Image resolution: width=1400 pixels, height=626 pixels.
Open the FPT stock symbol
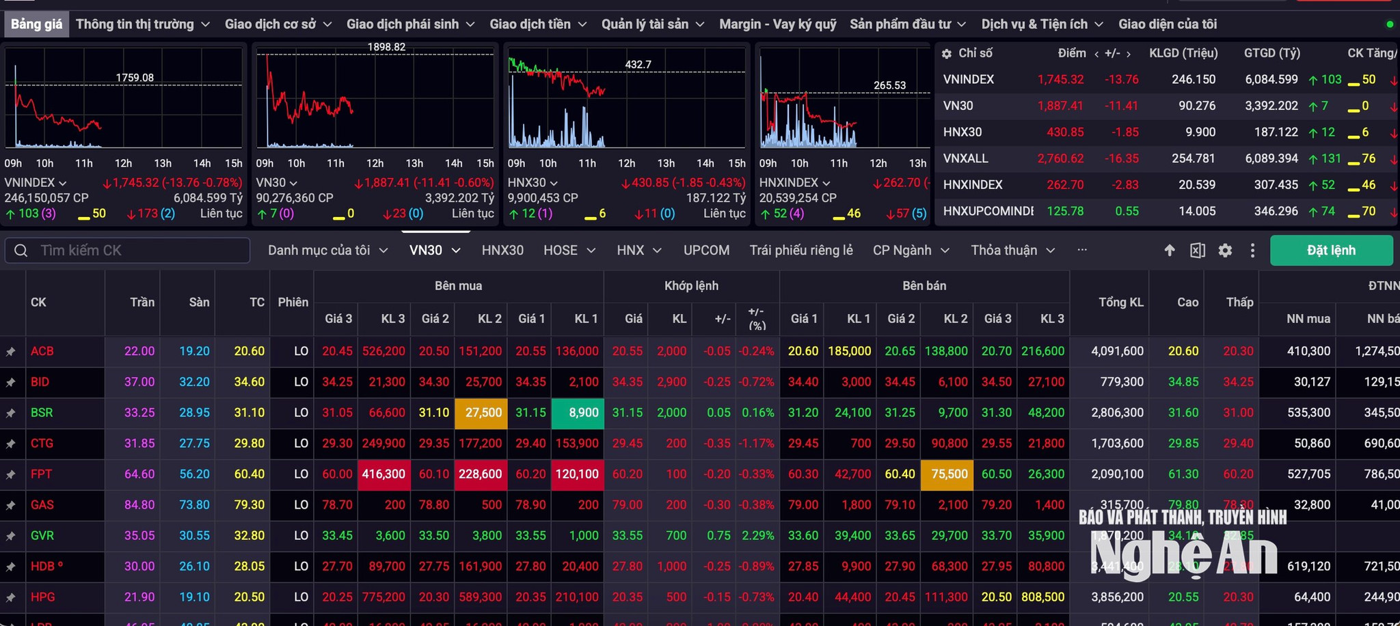pyautogui.click(x=41, y=474)
